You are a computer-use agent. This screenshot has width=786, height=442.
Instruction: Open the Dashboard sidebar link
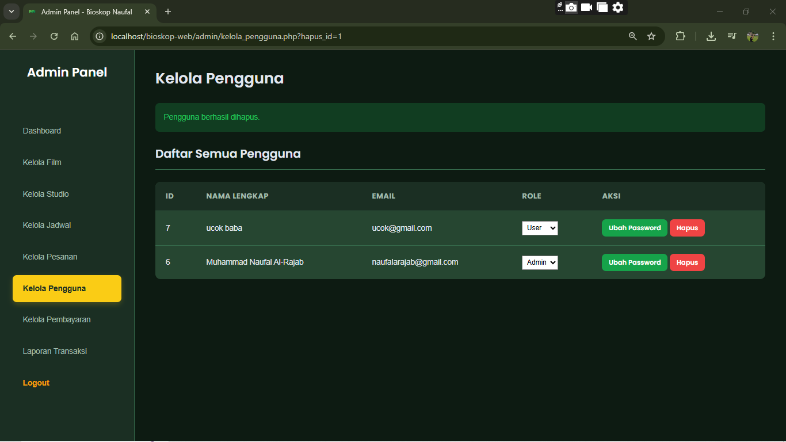click(42, 131)
